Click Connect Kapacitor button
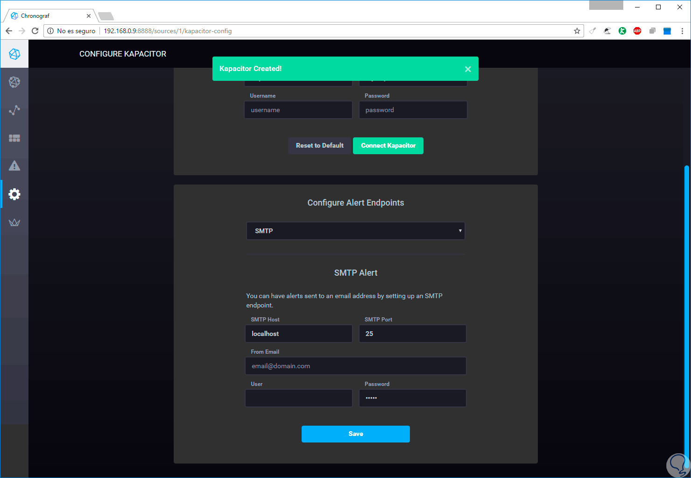The height and width of the screenshot is (478, 691). click(388, 146)
